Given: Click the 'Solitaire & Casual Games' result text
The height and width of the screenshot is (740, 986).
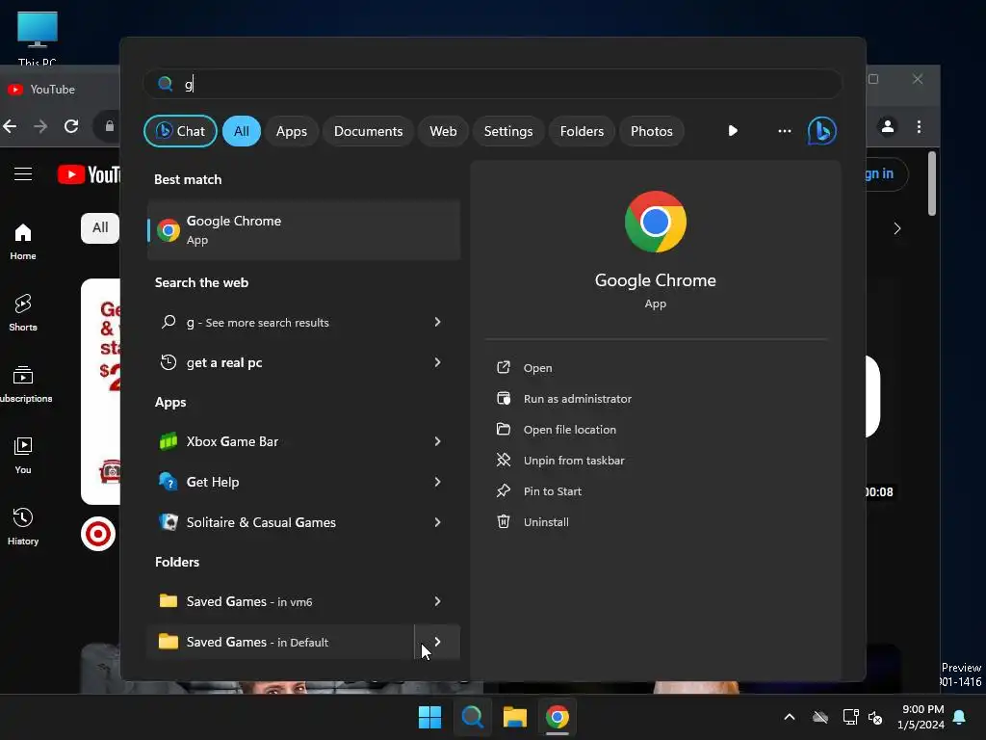Looking at the screenshot, I should [x=261, y=522].
